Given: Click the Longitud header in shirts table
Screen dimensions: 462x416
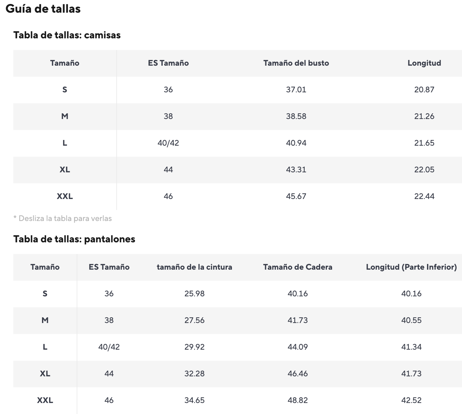Looking at the screenshot, I should [424, 63].
